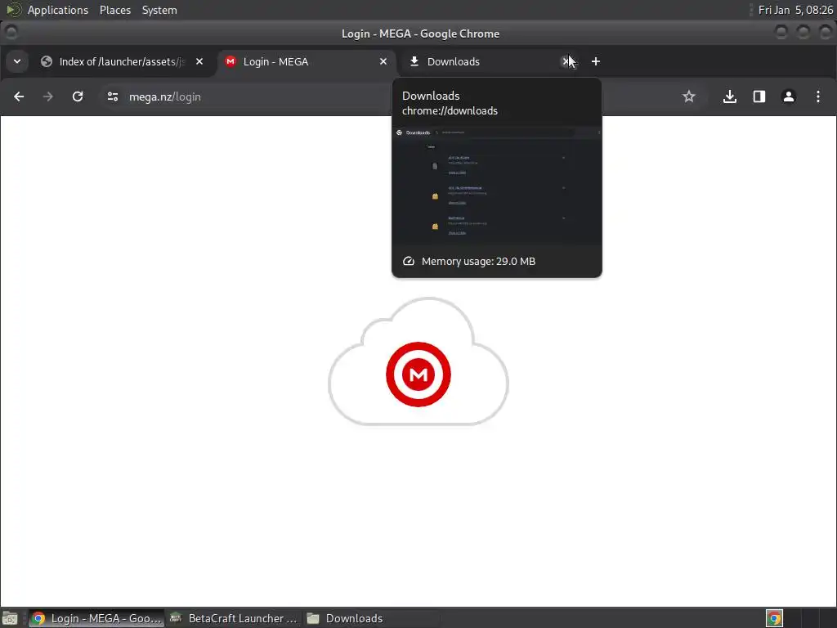Click the distro logo beside Applications menu

[13, 10]
